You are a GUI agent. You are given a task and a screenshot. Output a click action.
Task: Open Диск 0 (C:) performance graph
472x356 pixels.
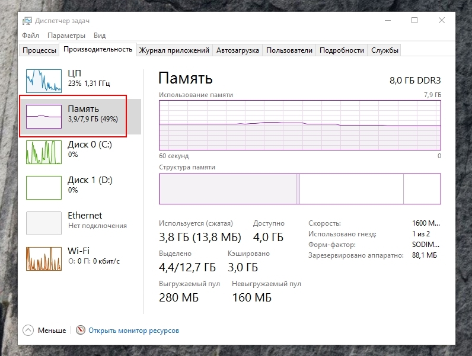tap(43, 152)
